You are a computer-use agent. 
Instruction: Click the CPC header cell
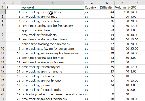pyautogui.click(x=137, y=7)
